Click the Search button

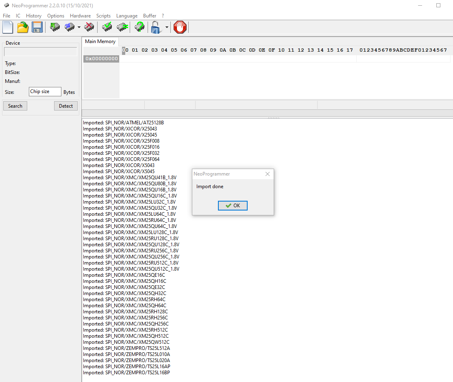click(15, 106)
